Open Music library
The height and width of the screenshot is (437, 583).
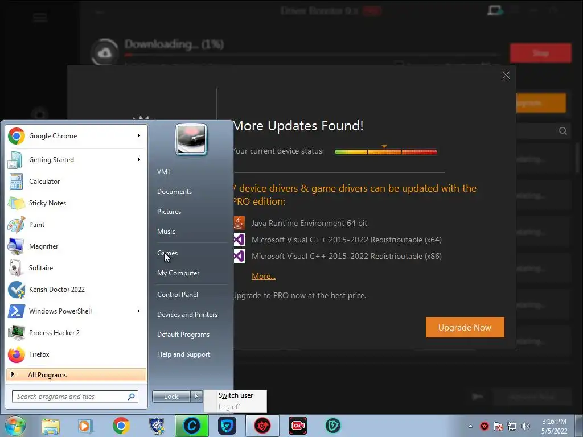pyautogui.click(x=166, y=232)
